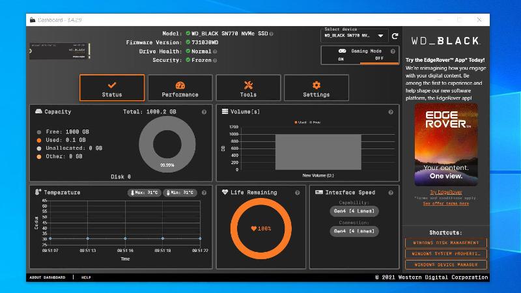Click the Settings gear icon

tap(317, 85)
